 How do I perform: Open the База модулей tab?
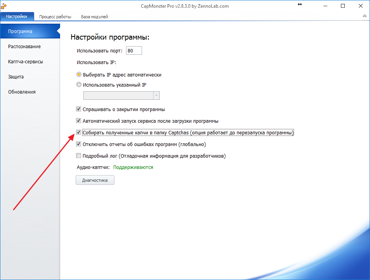(94, 17)
